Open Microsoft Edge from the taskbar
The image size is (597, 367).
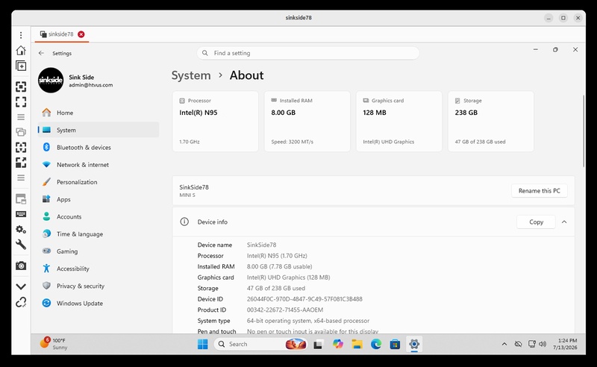[376, 344]
